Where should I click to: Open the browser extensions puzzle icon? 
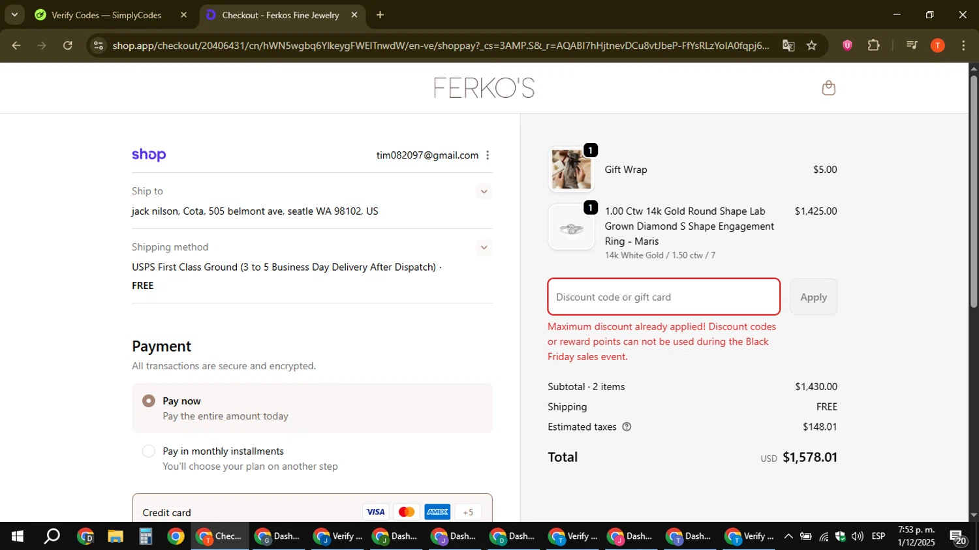873,46
